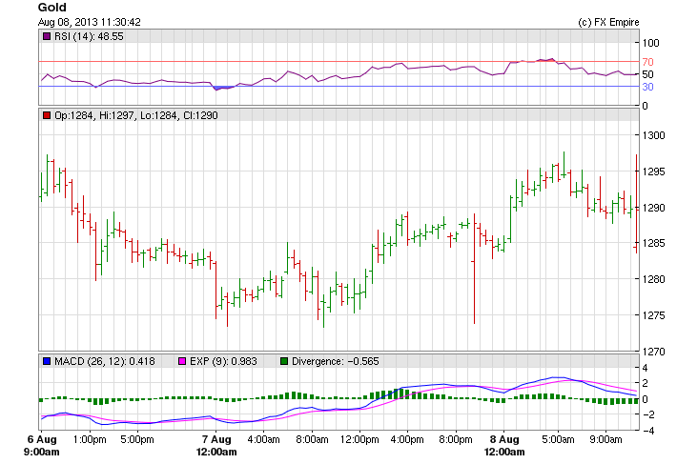Image resolution: width=677 pixels, height=464 pixels.
Task: Click the 'Op:1284, Hi:1297, Lo:1284, Cl:1290' readout
Action: click(136, 115)
